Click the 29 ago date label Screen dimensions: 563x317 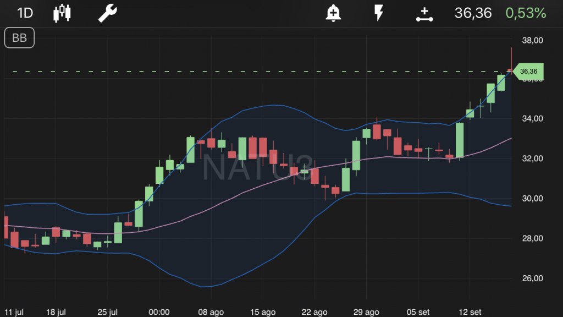pos(366,312)
